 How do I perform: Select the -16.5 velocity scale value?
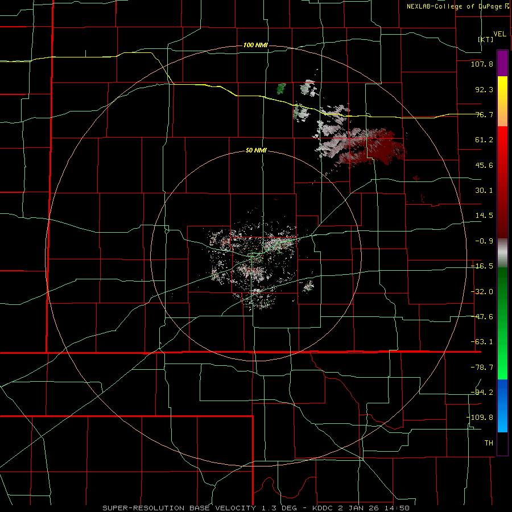482,266
